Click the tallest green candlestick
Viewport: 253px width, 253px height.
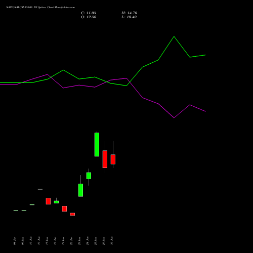pyautogui.click(x=97, y=144)
